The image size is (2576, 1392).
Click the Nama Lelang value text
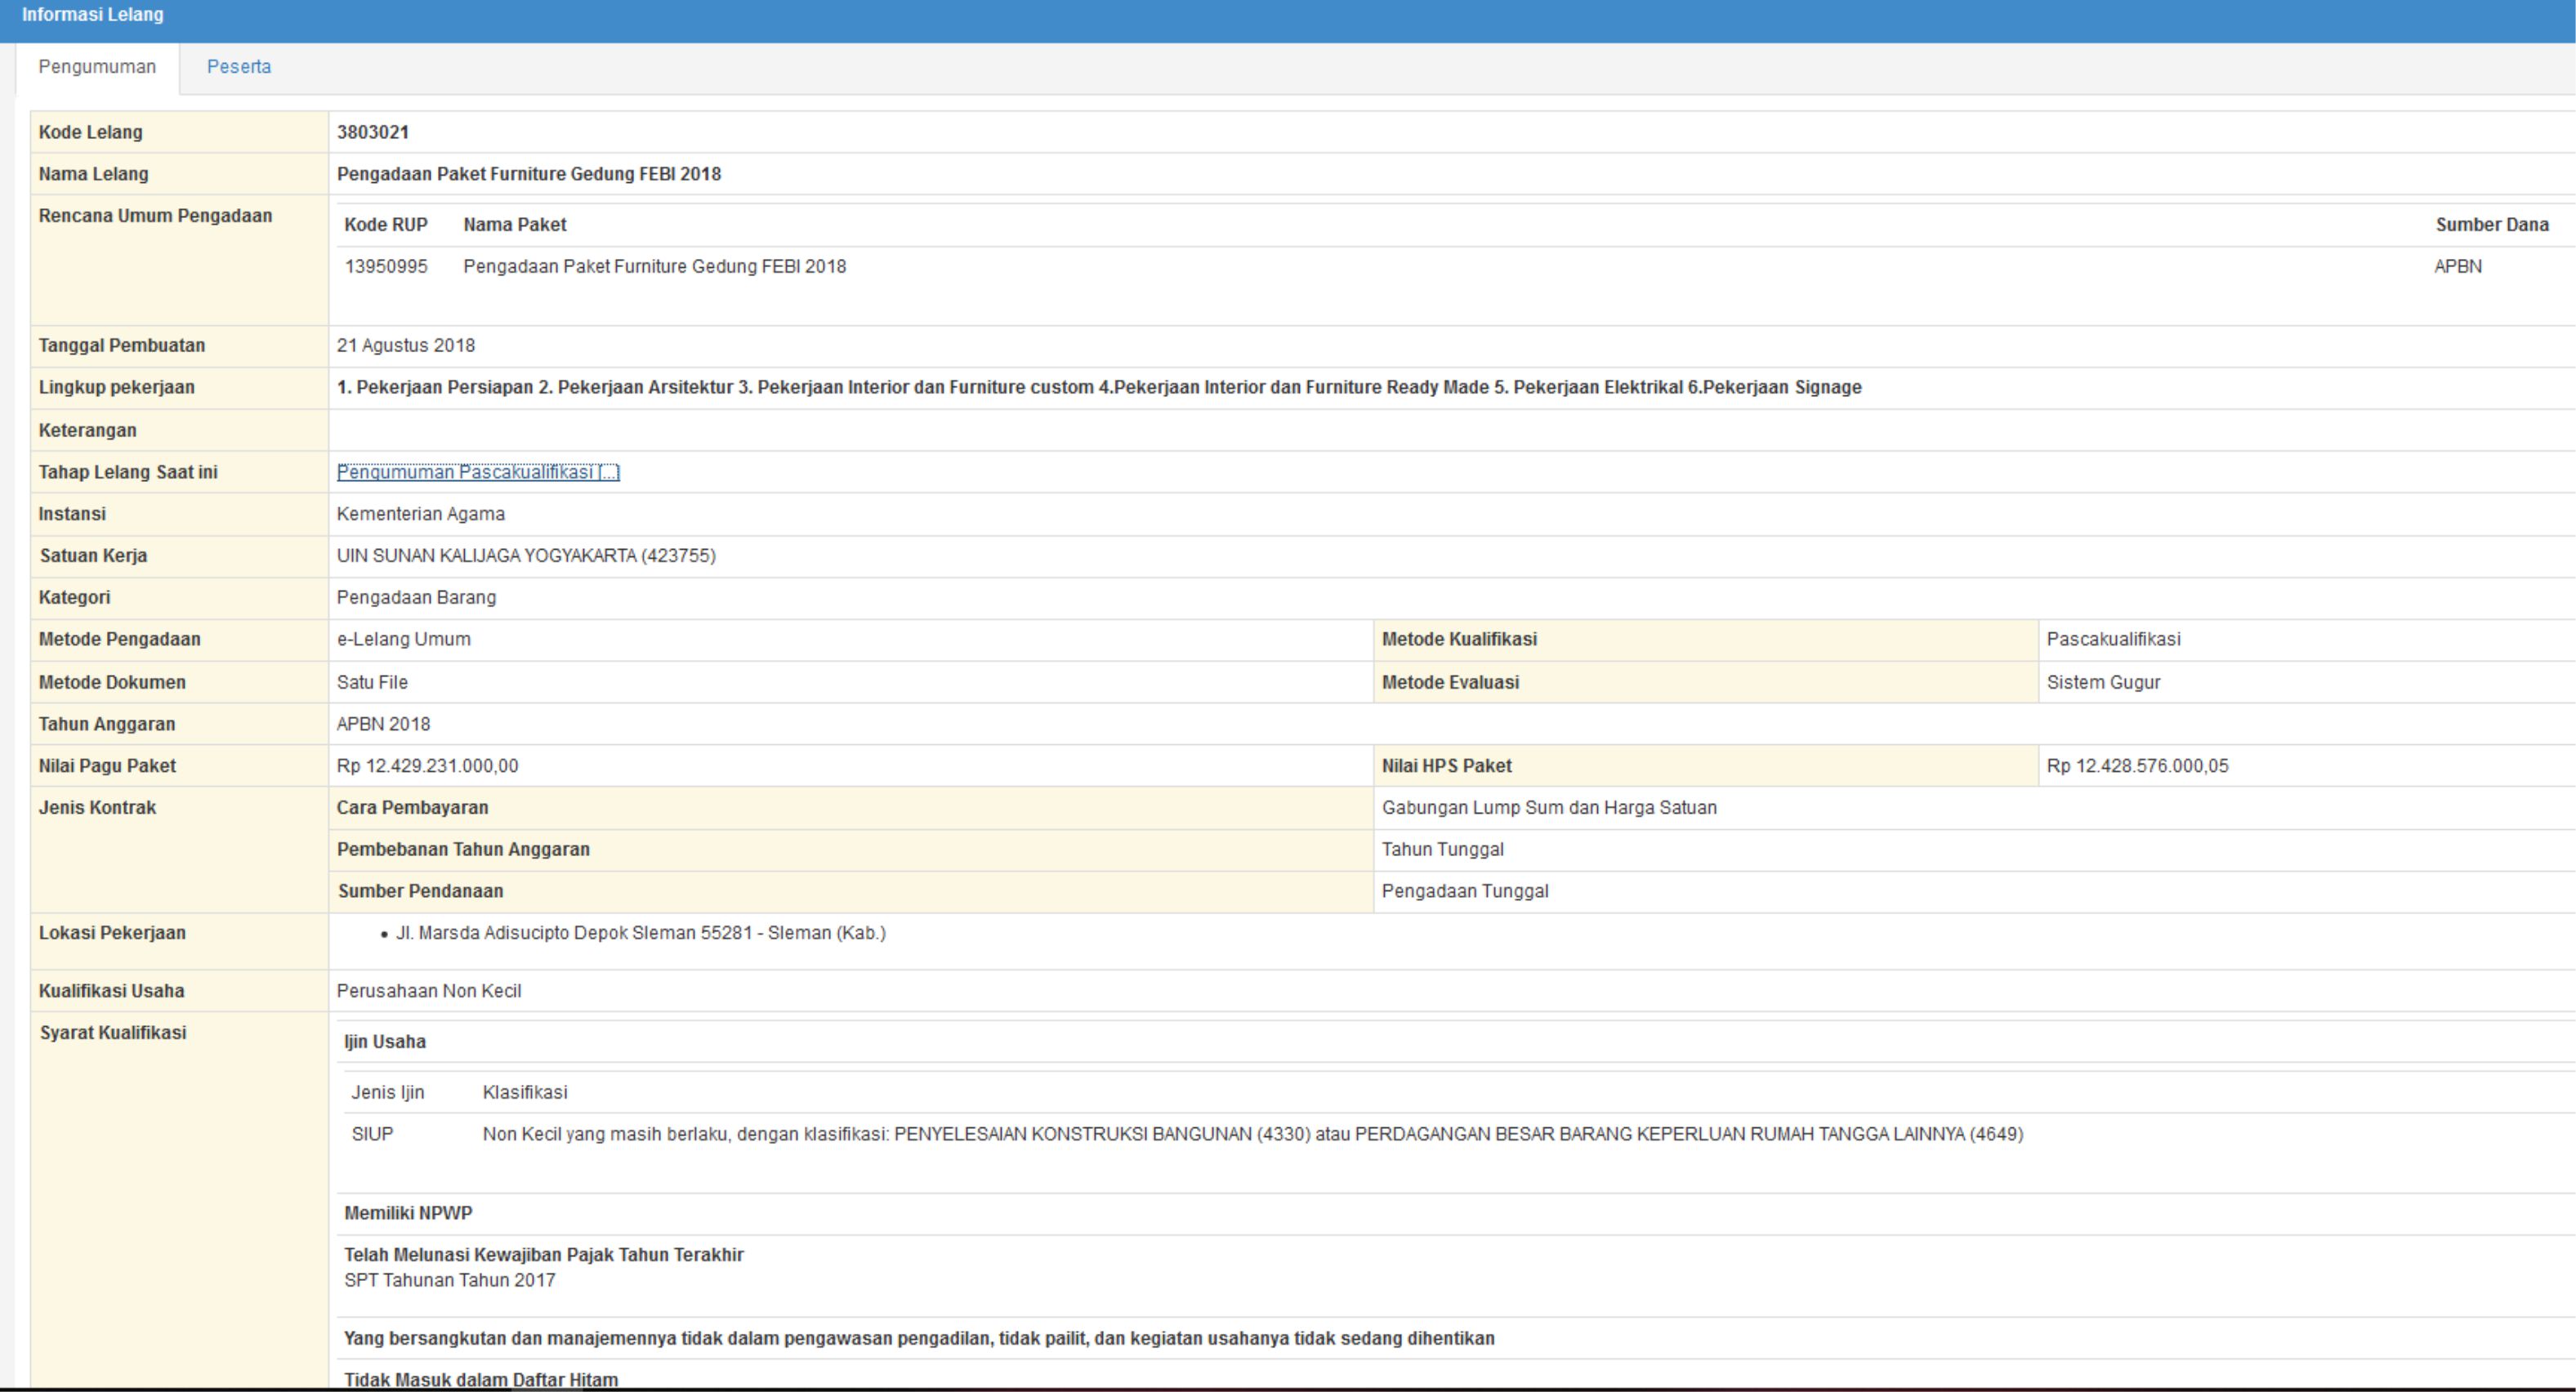click(x=528, y=174)
